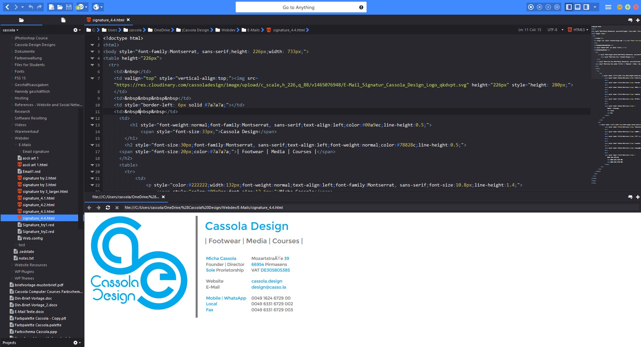Toggle the left pane visibility
This screenshot has width=641, height=347.
569,7
